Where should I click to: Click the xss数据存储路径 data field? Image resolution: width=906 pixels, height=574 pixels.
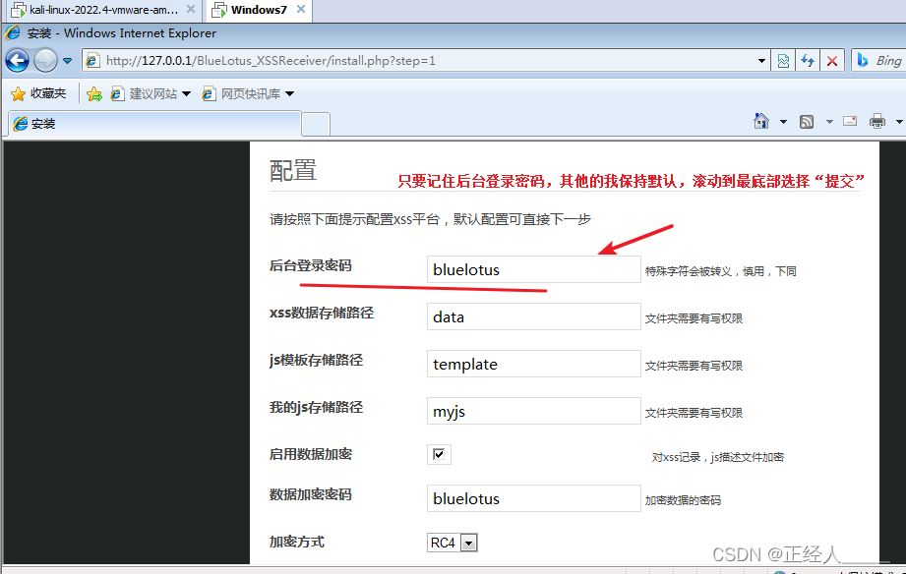pyautogui.click(x=534, y=316)
